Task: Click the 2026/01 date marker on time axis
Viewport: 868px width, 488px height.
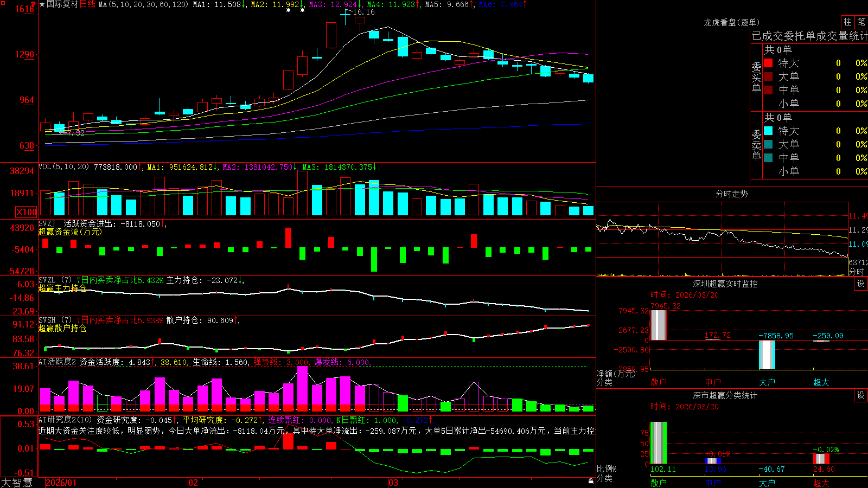Action: point(61,483)
